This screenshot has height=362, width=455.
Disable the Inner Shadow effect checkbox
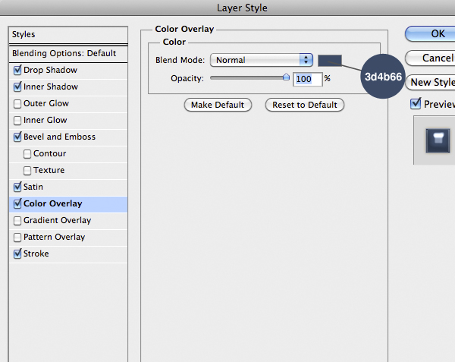(17, 87)
